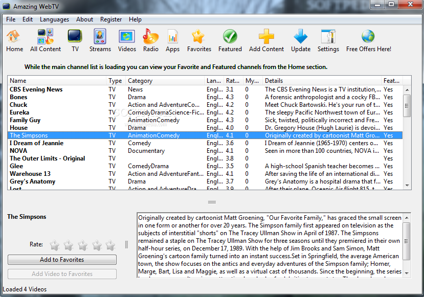
Task: Click the Update arrow icon
Action: coord(300,36)
